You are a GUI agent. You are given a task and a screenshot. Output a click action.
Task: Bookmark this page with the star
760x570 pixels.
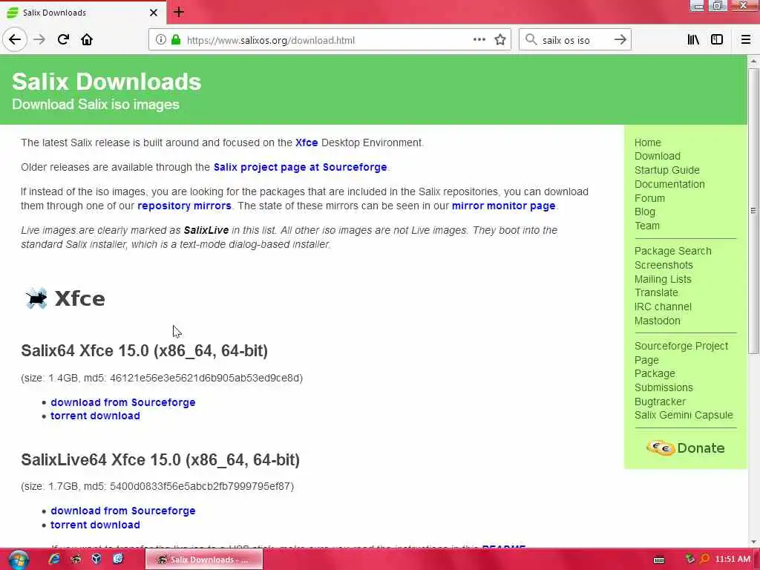[x=500, y=40]
